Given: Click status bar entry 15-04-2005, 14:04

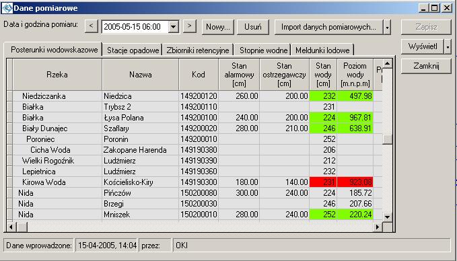Looking at the screenshot, I should click(106, 246).
